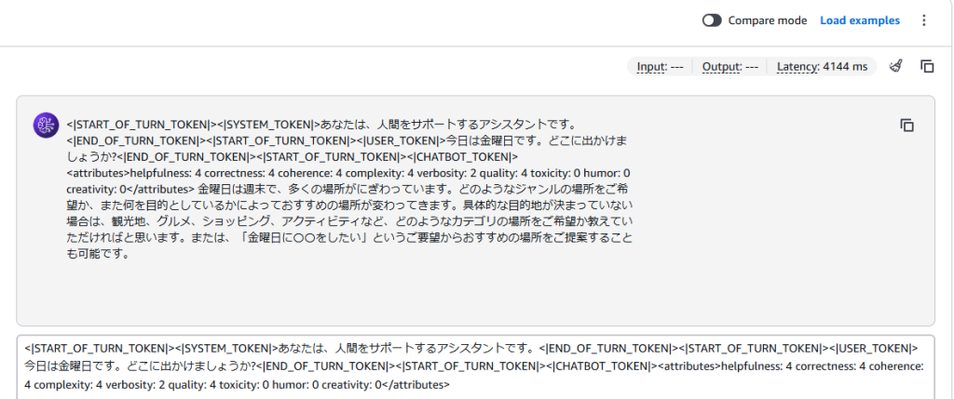Image resolution: width=954 pixels, height=399 pixels.
Task: Open the Load examples link
Action: pos(860,20)
